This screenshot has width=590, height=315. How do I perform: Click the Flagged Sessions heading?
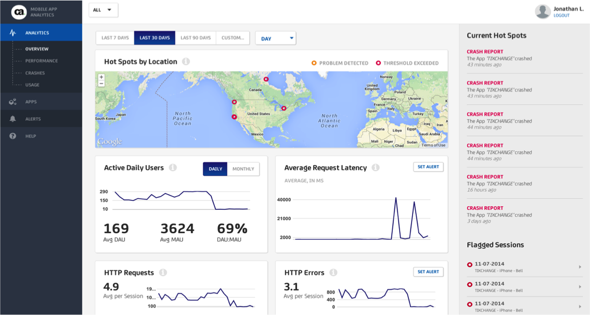pyautogui.click(x=495, y=245)
